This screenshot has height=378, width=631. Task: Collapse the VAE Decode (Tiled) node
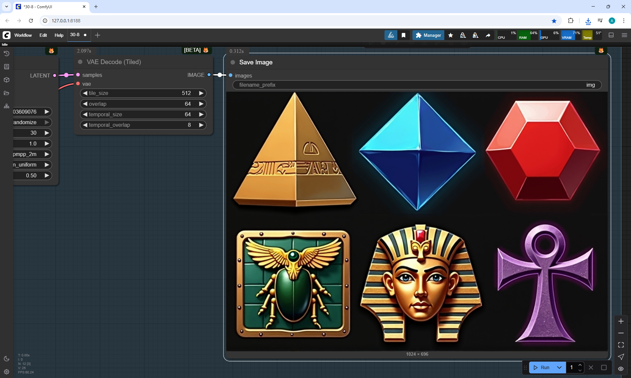(x=80, y=62)
